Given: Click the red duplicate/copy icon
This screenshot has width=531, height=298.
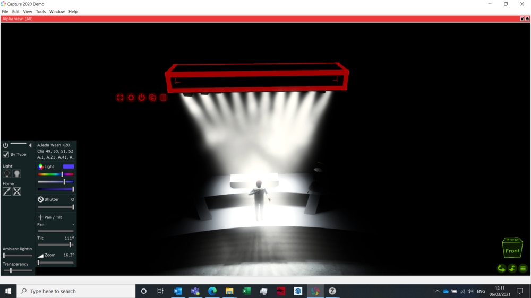Looking at the screenshot, I should point(152,98).
